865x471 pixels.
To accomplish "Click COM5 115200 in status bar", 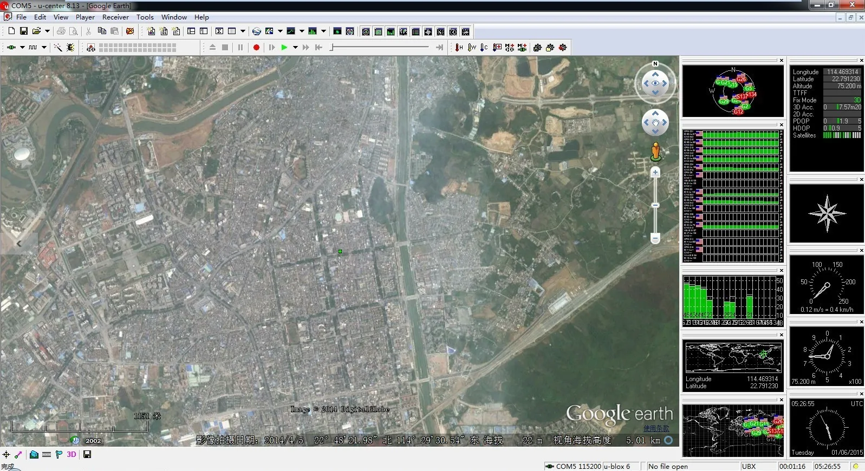I will point(574,466).
